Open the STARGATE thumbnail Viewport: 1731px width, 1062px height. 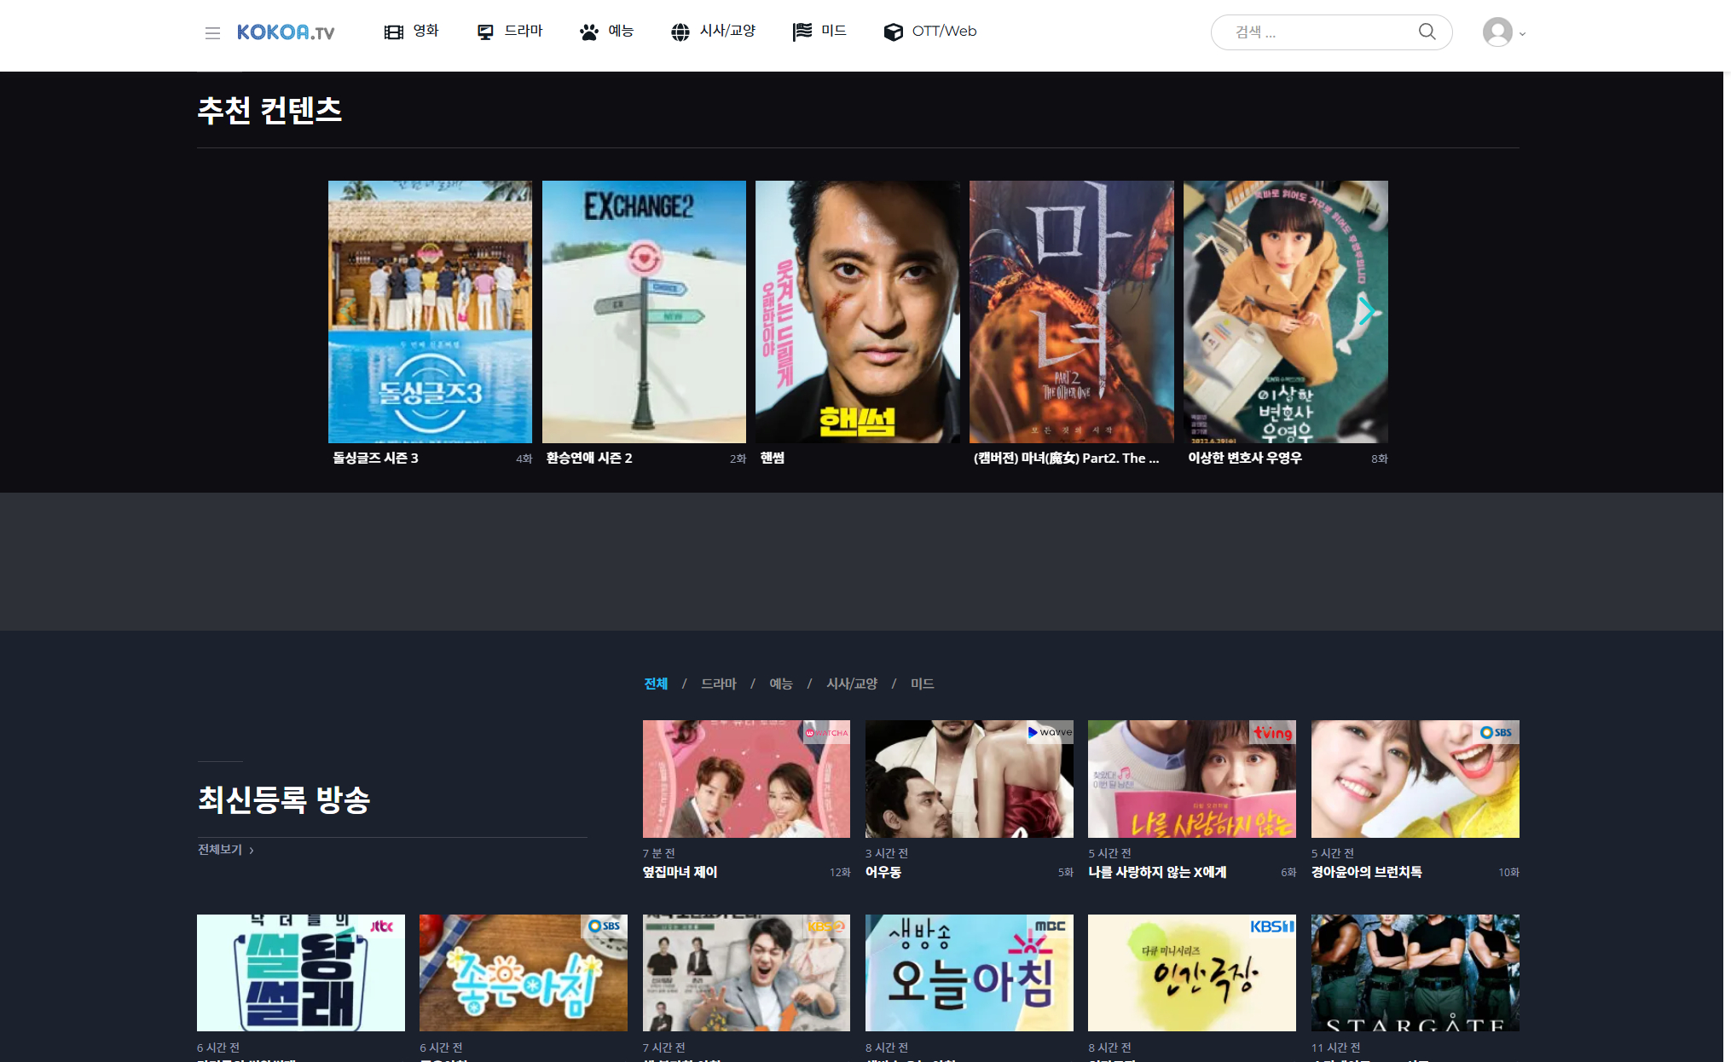tap(1415, 973)
